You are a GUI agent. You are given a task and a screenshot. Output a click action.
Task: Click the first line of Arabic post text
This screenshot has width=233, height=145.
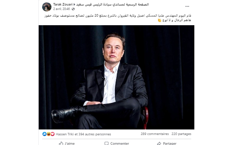tap(118, 16)
